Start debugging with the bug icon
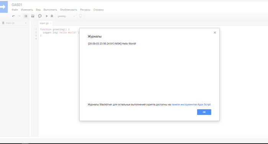Screen dimensions: 268x144 coord(52,16)
